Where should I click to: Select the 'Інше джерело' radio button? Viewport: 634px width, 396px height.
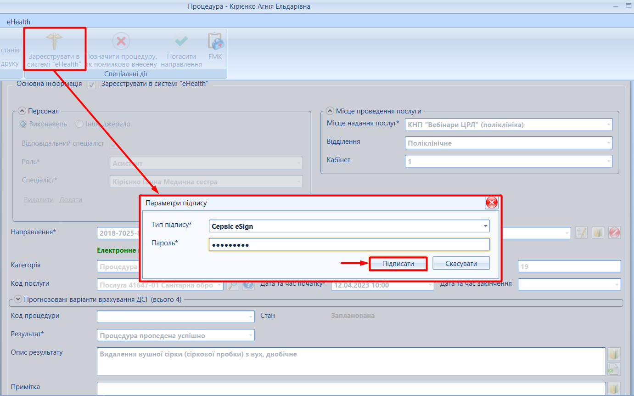tap(79, 124)
